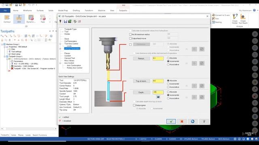Click the Undo icon in quick access toolbar
259x145 pixels.
click(29, 5)
